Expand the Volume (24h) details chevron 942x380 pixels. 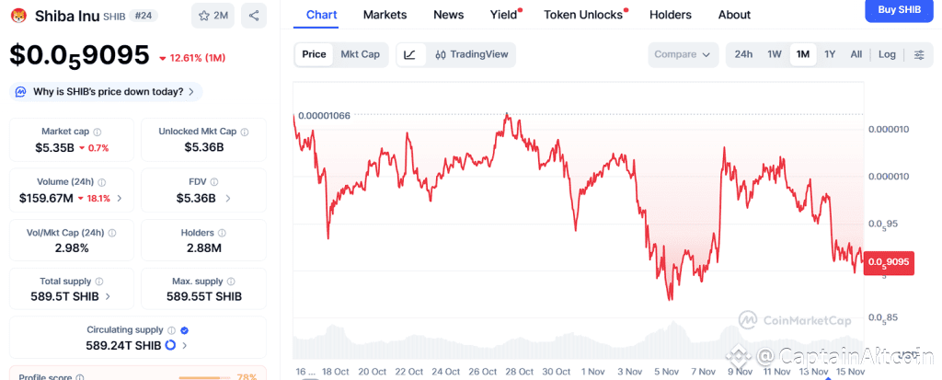point(120,198)
